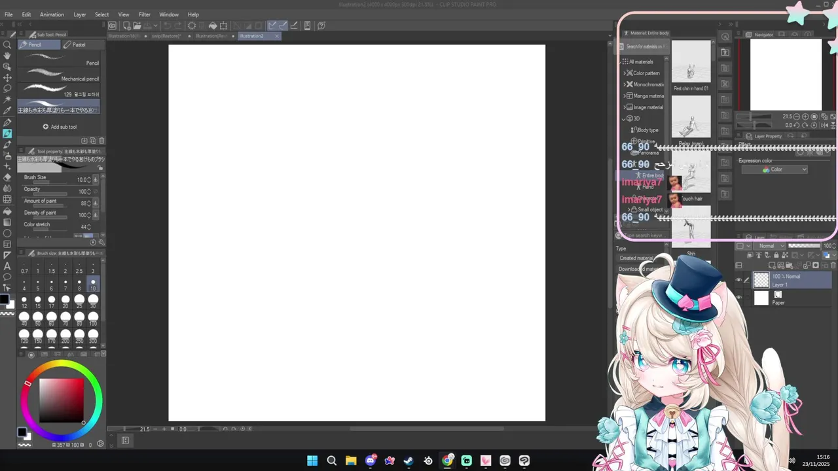Screen dimensions: 838x471
Task: Select the Auto select magic wand tool
Action: point(7,99)
